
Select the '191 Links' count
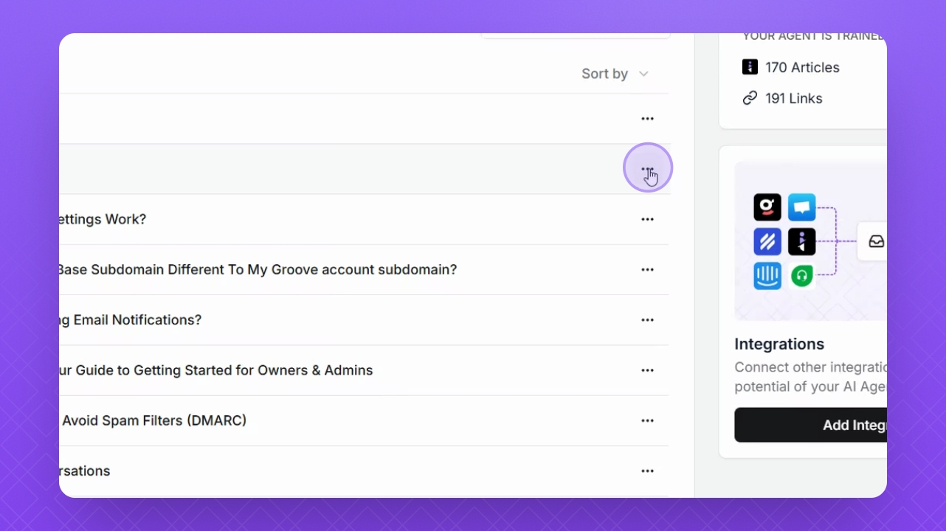[794, 98]
